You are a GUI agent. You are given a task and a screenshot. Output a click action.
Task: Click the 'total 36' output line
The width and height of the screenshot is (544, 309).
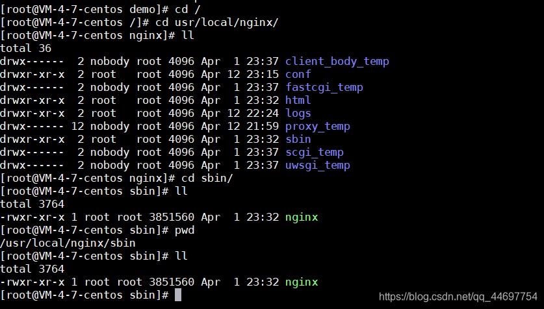click(26, 49)
